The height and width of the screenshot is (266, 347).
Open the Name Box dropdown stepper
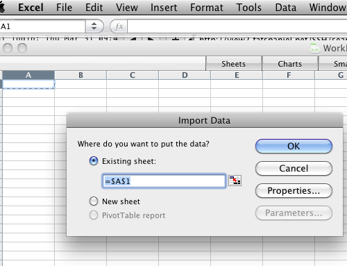click(x=94, y=26)
